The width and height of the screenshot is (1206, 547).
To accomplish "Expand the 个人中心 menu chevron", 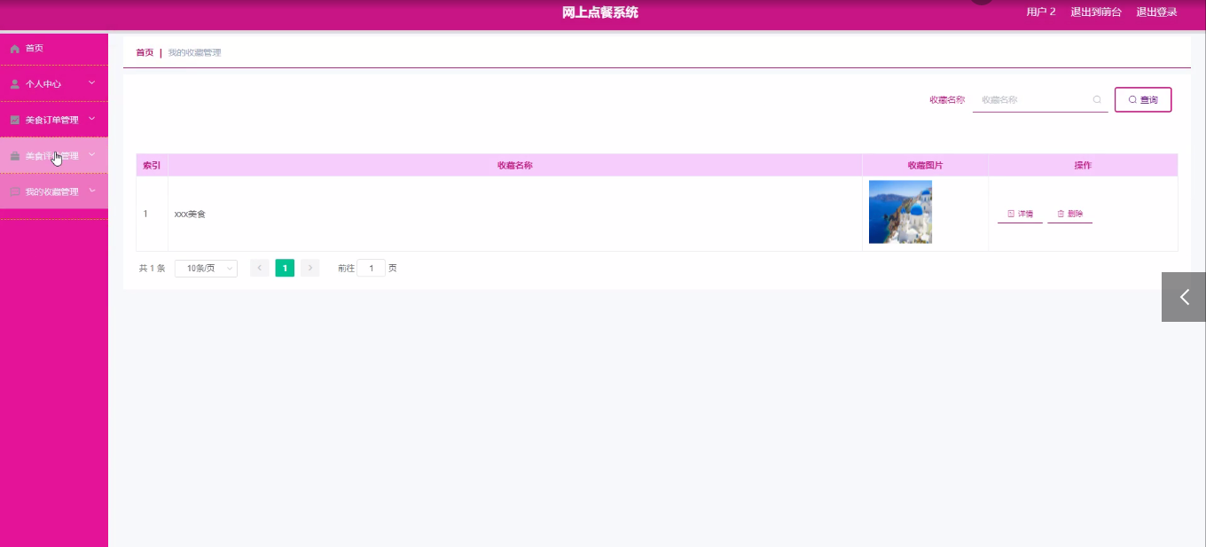I will coord(90,83).
